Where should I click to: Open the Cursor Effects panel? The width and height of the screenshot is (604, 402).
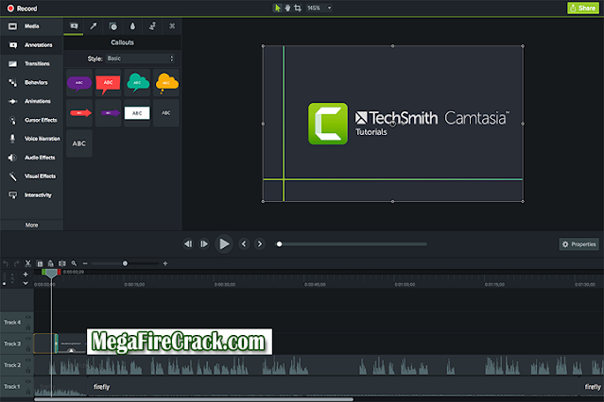31,120
